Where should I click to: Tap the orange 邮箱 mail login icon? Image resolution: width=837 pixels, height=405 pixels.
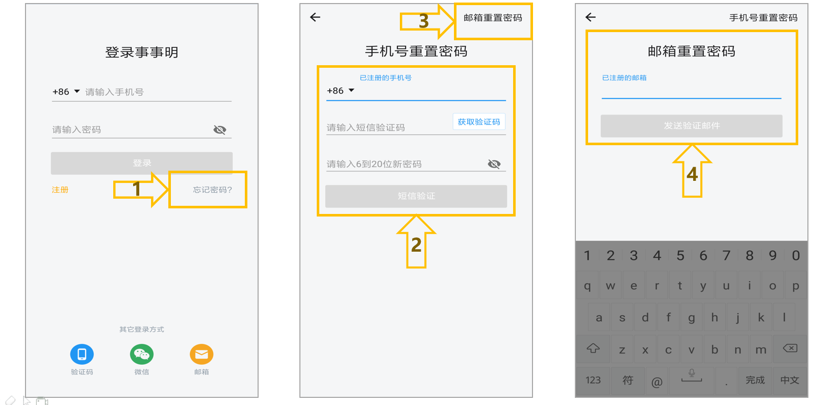201,354
